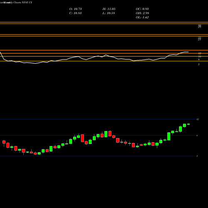
Task: Click the OH: 2.98 readout
Action: click(142, 13)
